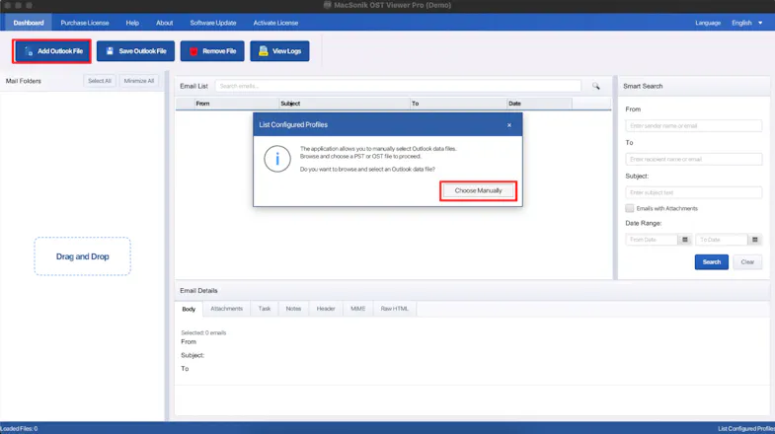Screen dimensions: 775x434
Task: Switch to the Task tab
Action: point(265,309)
